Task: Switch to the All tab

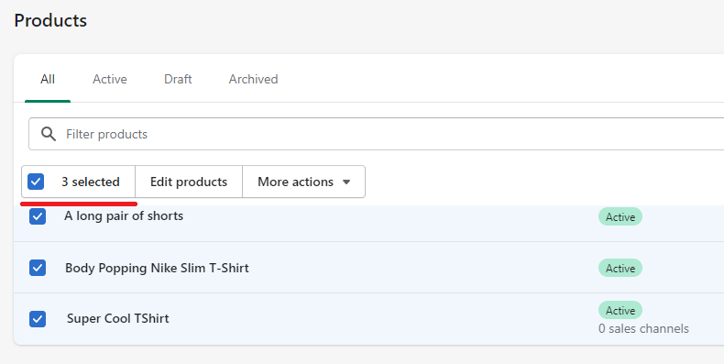Action: point(48,79)
